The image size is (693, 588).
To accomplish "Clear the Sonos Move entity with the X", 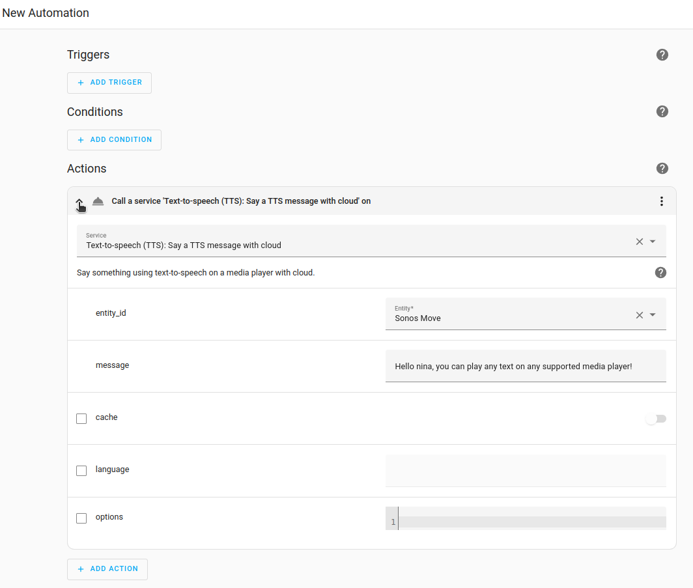I will click(x=638, y=314).
